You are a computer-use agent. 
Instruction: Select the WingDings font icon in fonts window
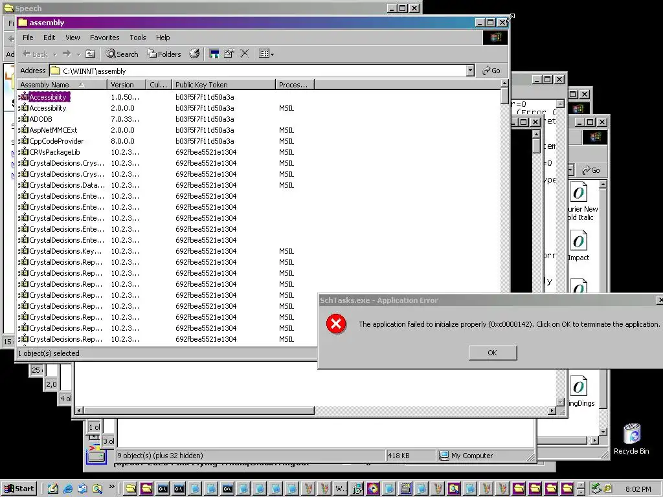[578, 386]
